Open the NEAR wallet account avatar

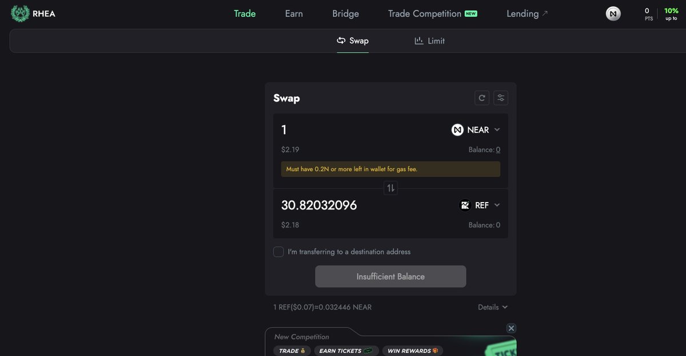(613, 14)
